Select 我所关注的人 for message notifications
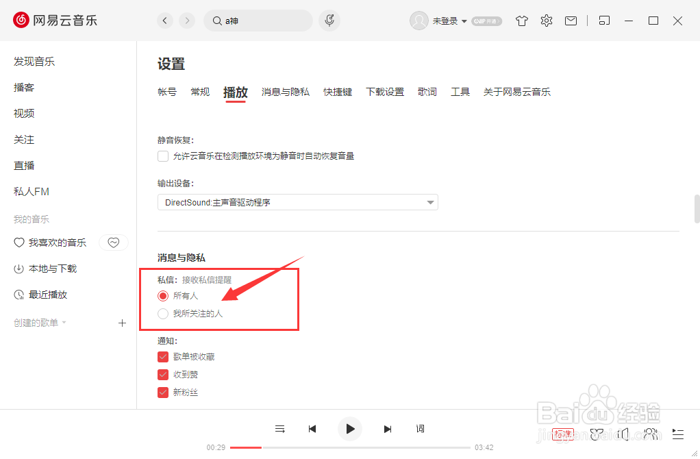The width and height of the screenshot is (700, 459). click(x=163, y=314)
